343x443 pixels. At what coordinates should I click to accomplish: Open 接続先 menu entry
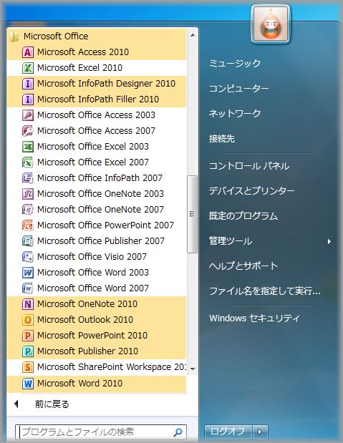222,139
